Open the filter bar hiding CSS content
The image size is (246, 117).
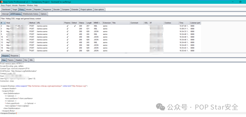click(21, 19)
